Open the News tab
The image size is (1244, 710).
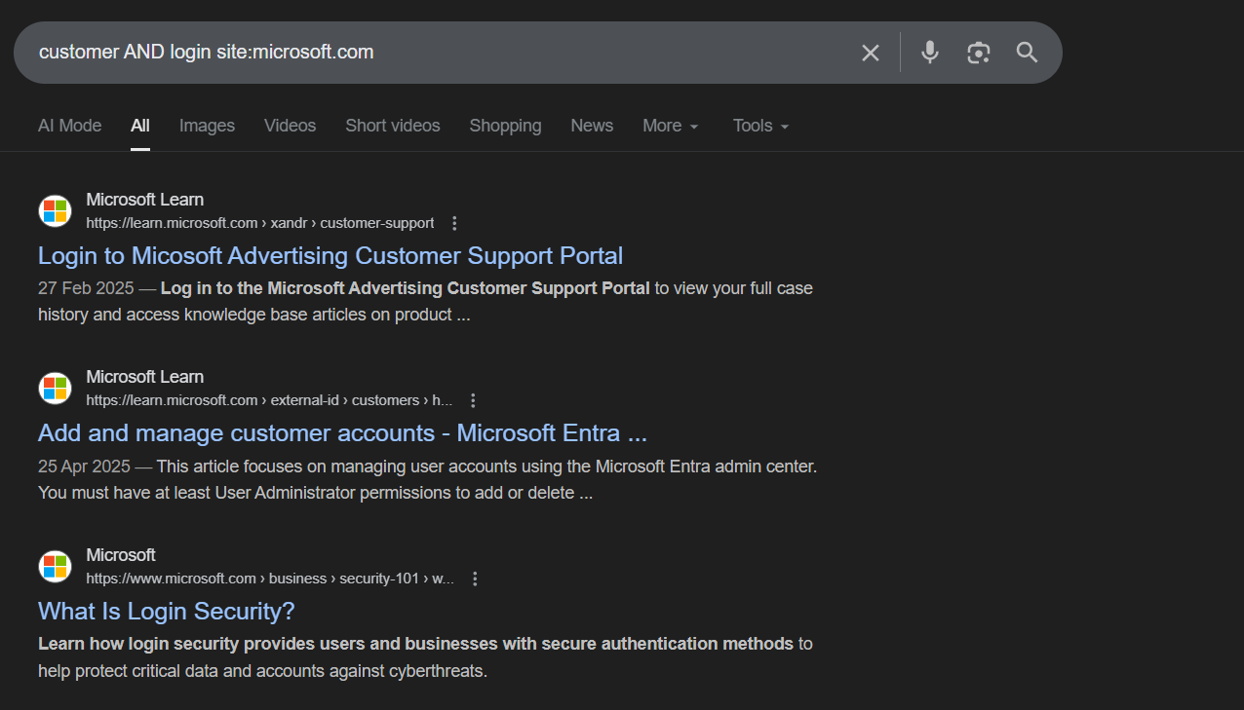tap(592, 126)
